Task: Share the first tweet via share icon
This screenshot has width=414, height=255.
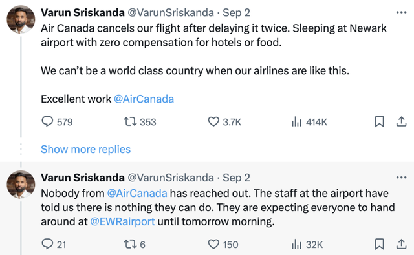Action: click(401, 122)
